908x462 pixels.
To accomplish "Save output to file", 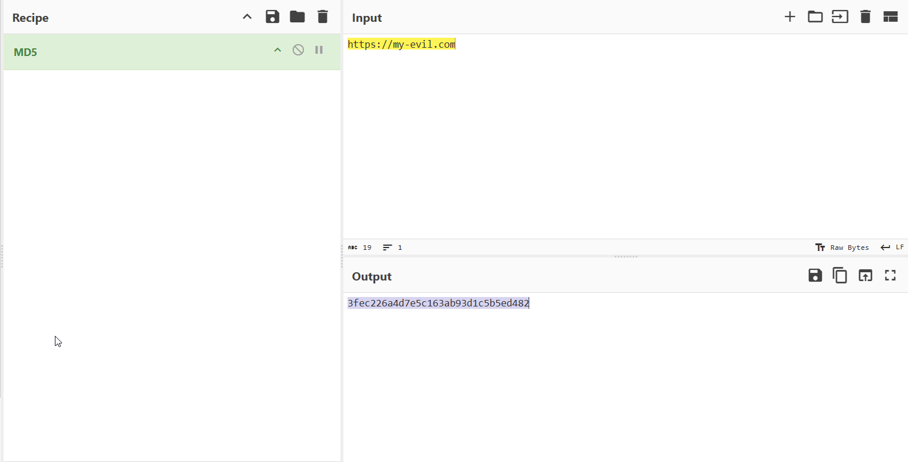I will (x=815, y=275).
